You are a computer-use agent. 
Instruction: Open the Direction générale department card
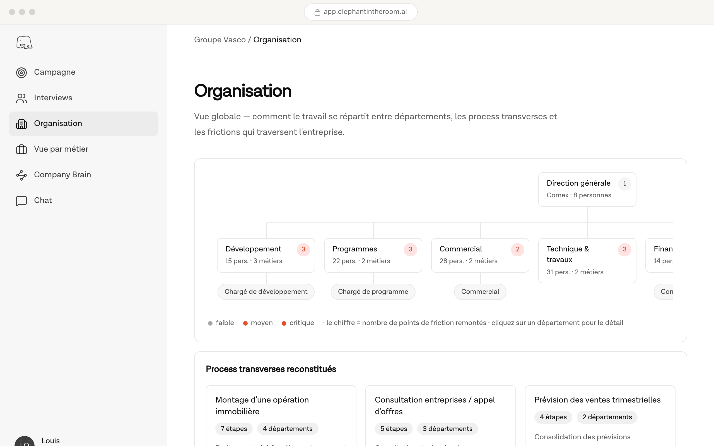pos(587,189)
